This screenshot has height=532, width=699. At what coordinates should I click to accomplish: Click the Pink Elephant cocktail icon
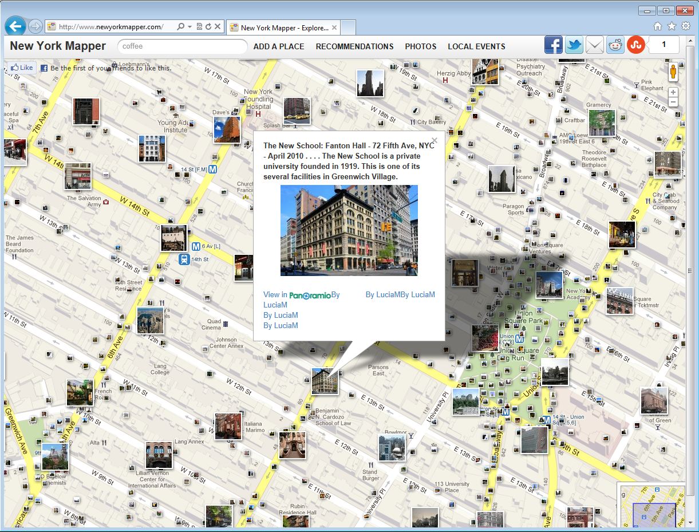click(636, 85)
